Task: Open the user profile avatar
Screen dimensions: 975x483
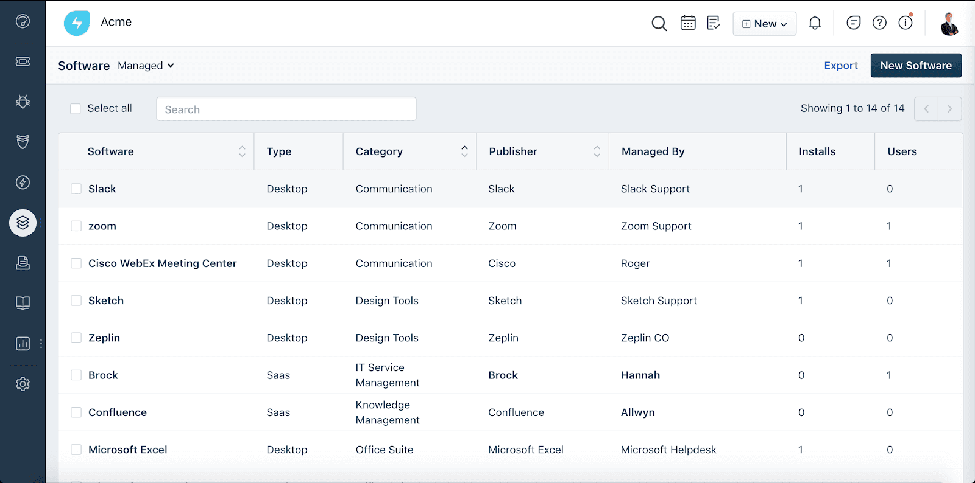Action: click(949, 24)
